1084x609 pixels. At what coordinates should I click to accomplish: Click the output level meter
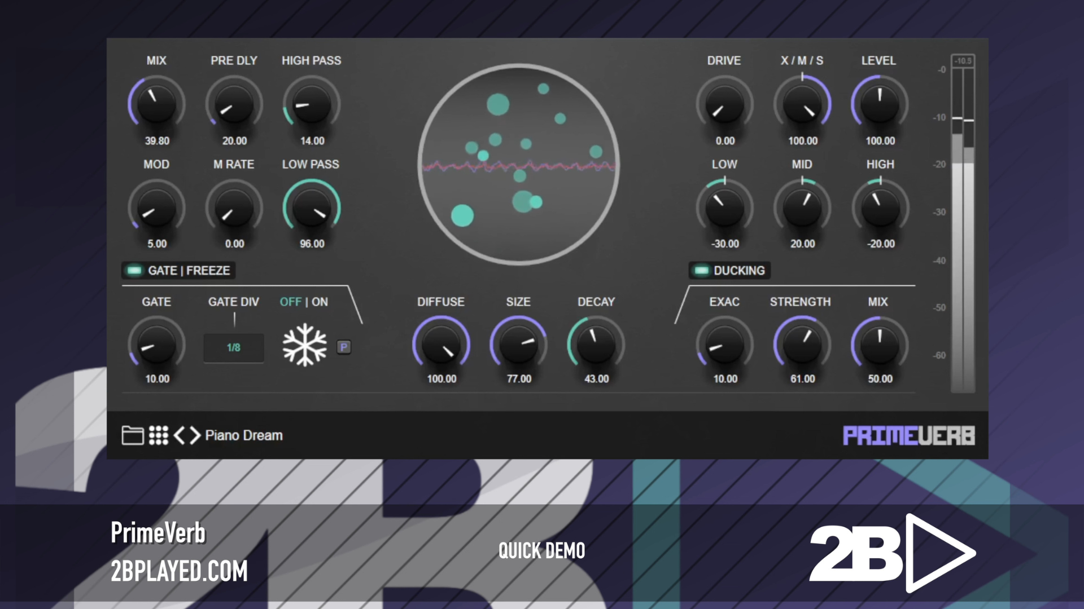(963, 230)
